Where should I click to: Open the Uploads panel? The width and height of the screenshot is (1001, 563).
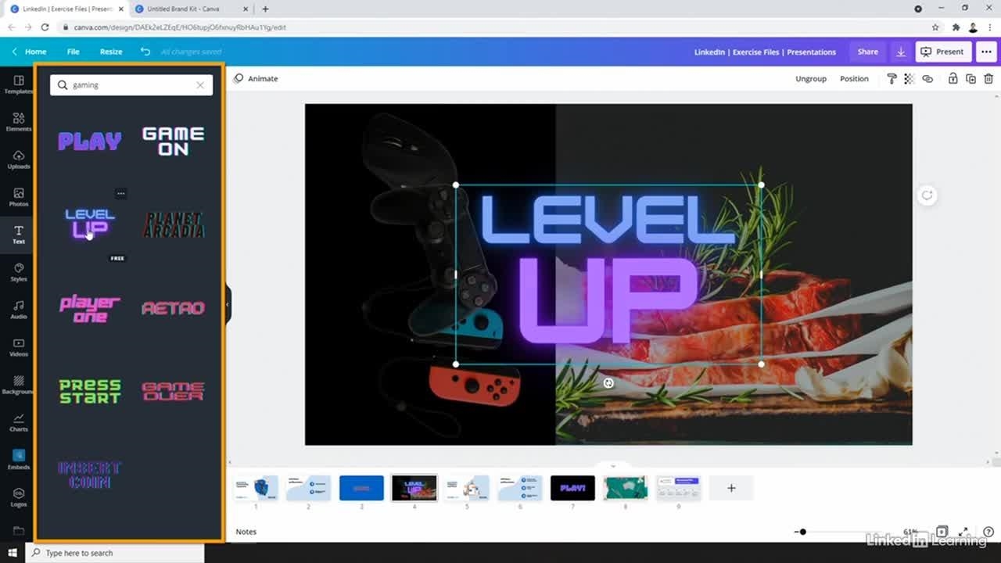point(18,159)
